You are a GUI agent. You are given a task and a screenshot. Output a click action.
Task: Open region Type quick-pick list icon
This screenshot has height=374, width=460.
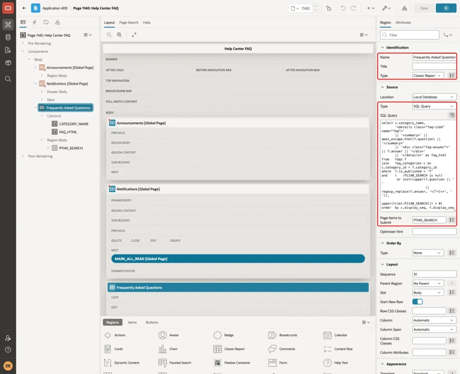(452, 76)
